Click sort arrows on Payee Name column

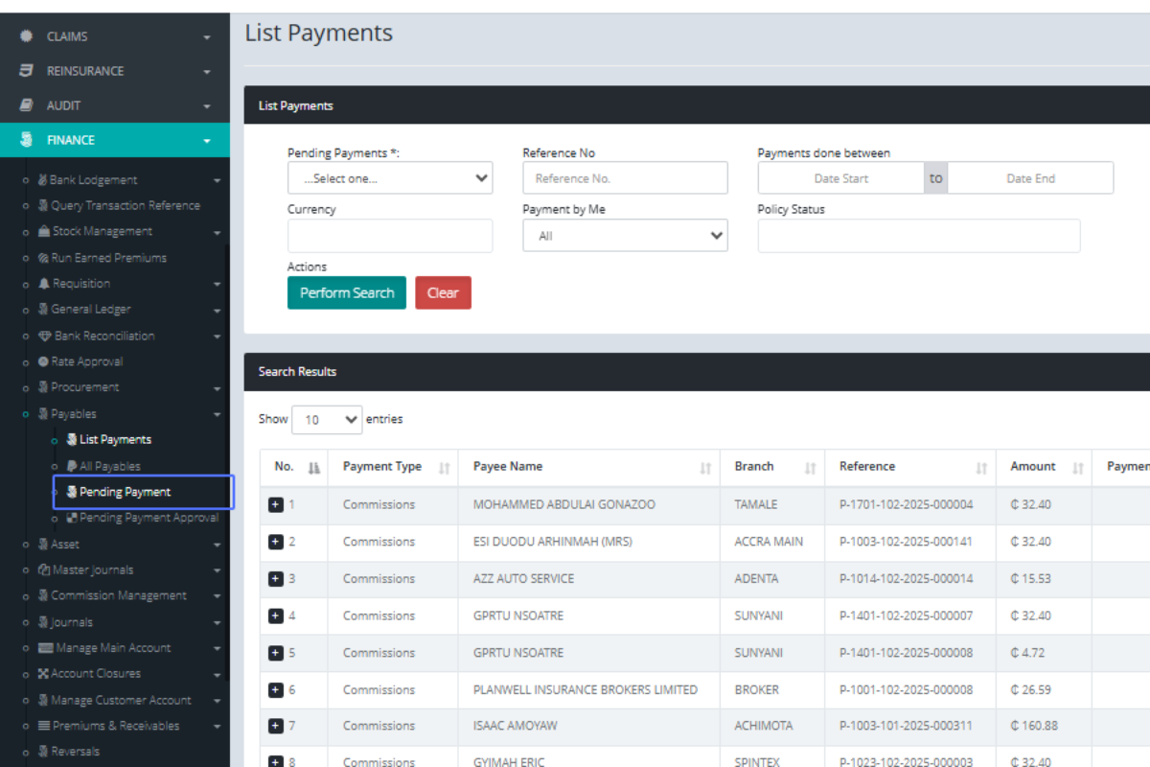pos(705,468)
